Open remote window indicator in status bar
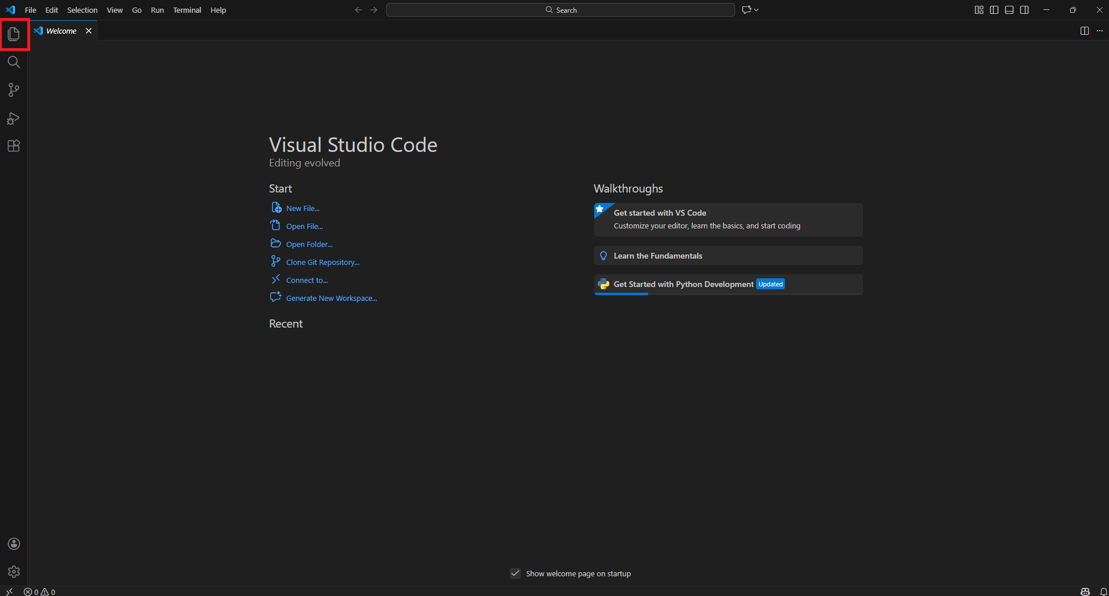This screenshot has height=596, width=1109. [9, 591]
